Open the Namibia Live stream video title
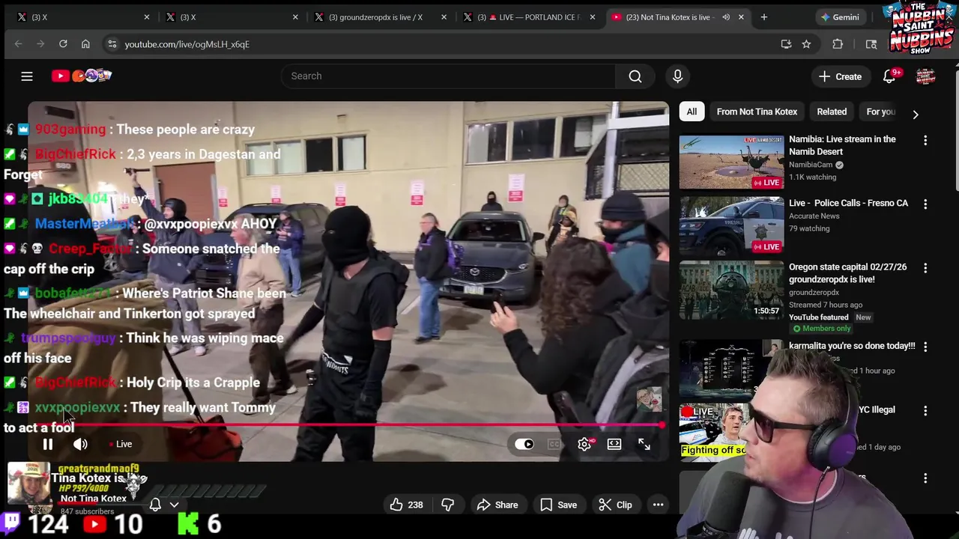 tap(842, 145)
